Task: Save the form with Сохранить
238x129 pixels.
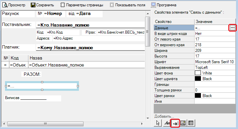Action: pyautogui.click(x=42, y=5)
